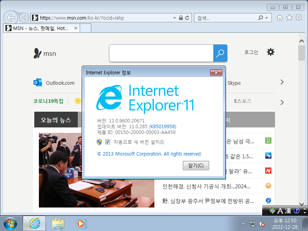Close the MSN tab
Screen dimensions: 308x231
coord(75,28)
